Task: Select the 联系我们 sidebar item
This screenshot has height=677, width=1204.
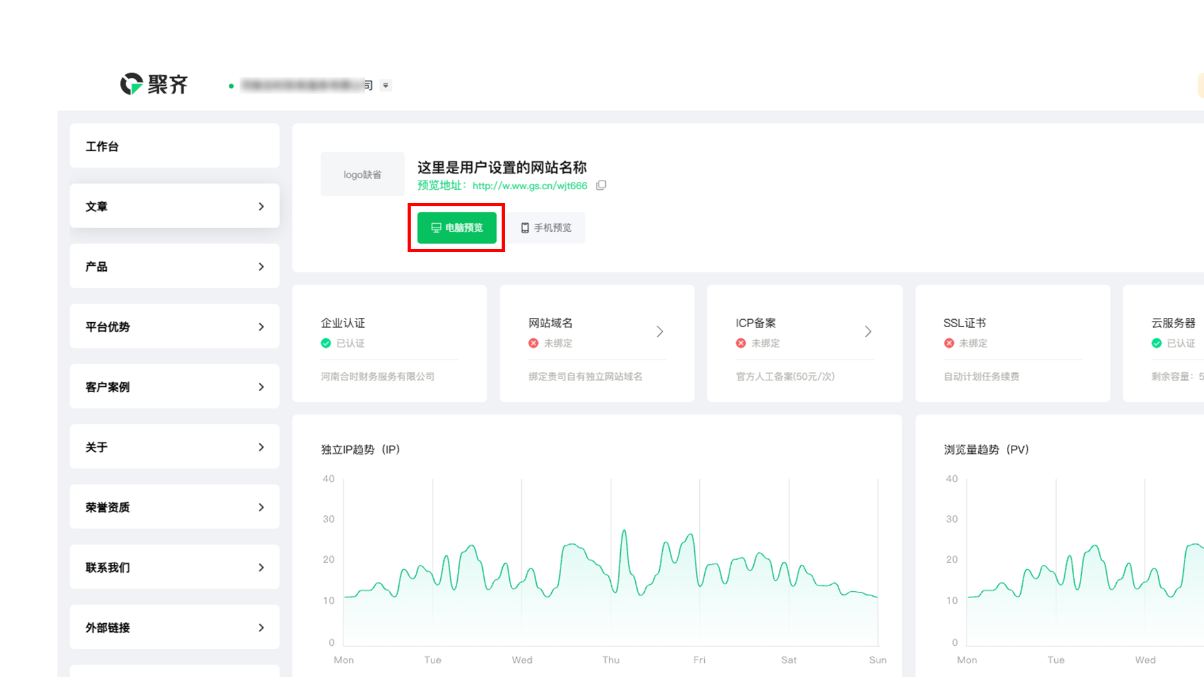Action: point(174,567)
